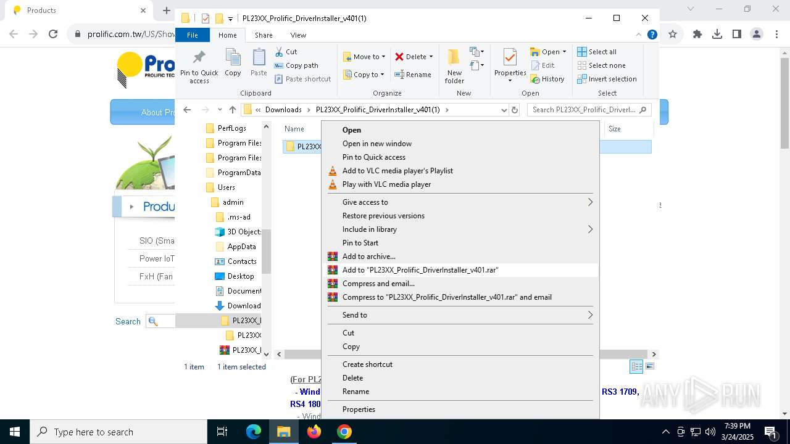Image resolution: width=790 pixels, height=444 pixels.
Task: Open Move to dropdown
Action: [x=364, y=57]
